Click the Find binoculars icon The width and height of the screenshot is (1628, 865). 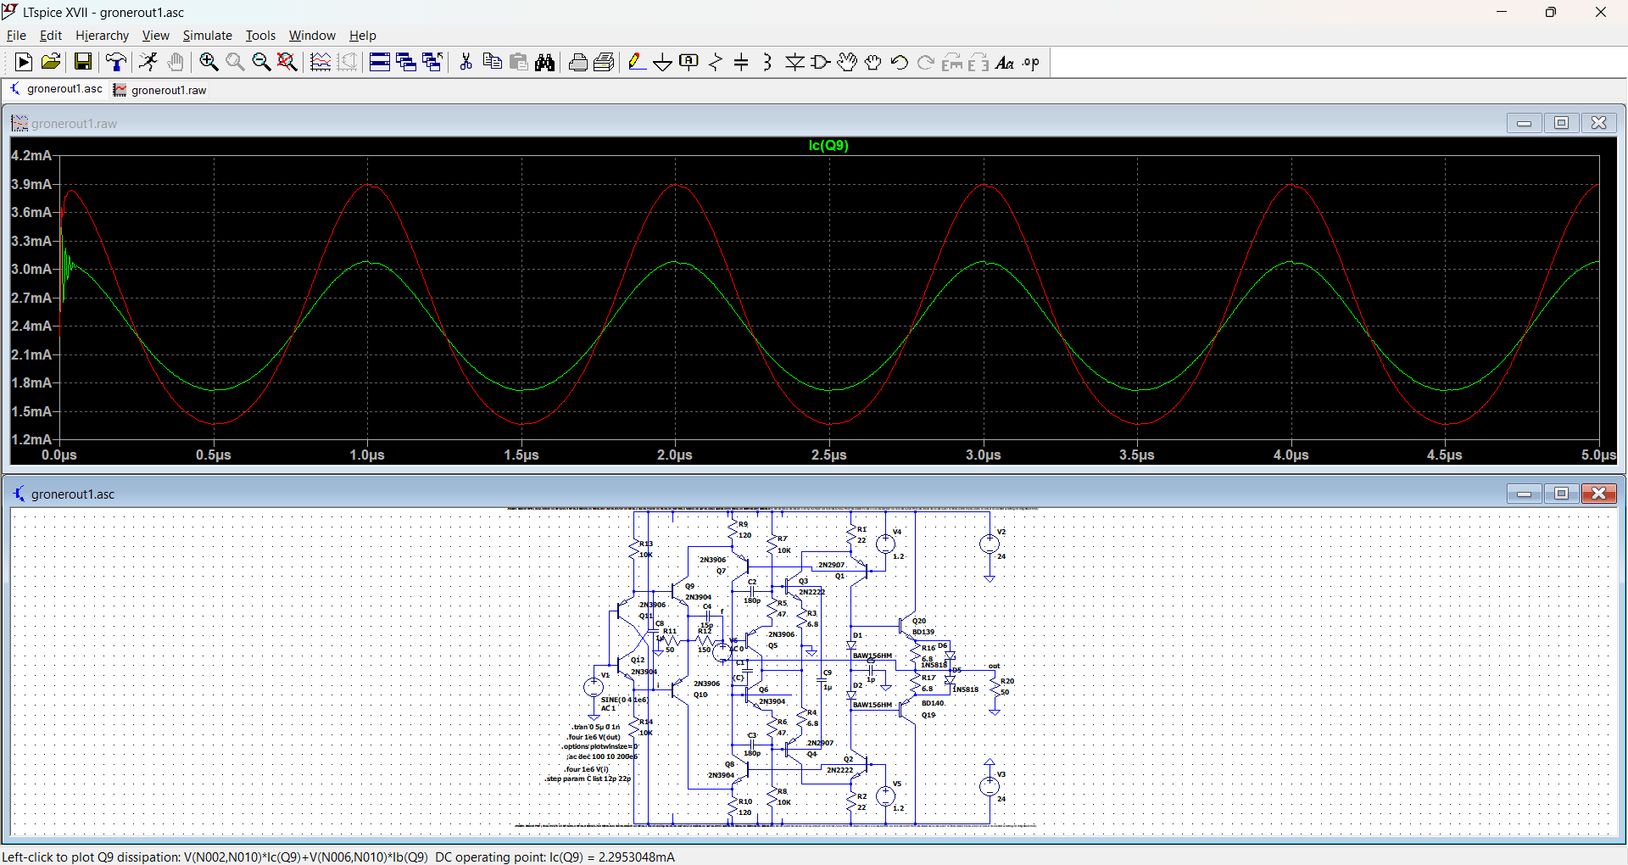545,62
